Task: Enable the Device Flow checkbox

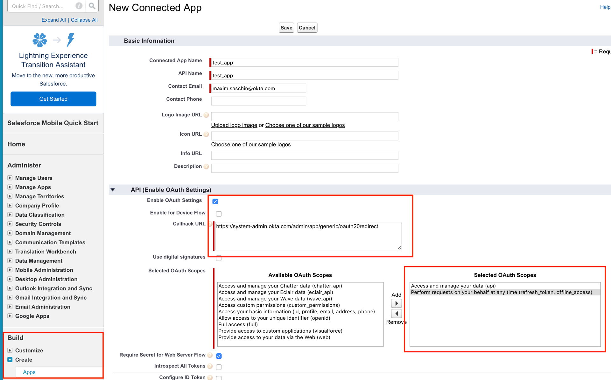Action: pyautogui.click(x=219, y=214)
